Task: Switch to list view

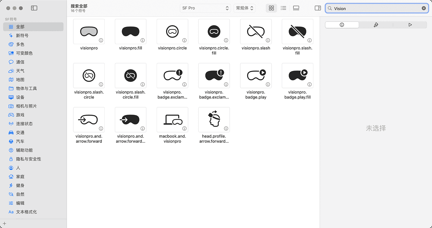Action: [x=283, y=8]
